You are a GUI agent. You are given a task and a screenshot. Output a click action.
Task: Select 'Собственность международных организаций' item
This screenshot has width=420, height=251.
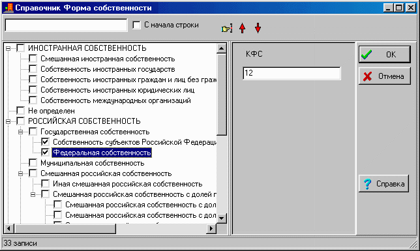[x=115, y=100]
